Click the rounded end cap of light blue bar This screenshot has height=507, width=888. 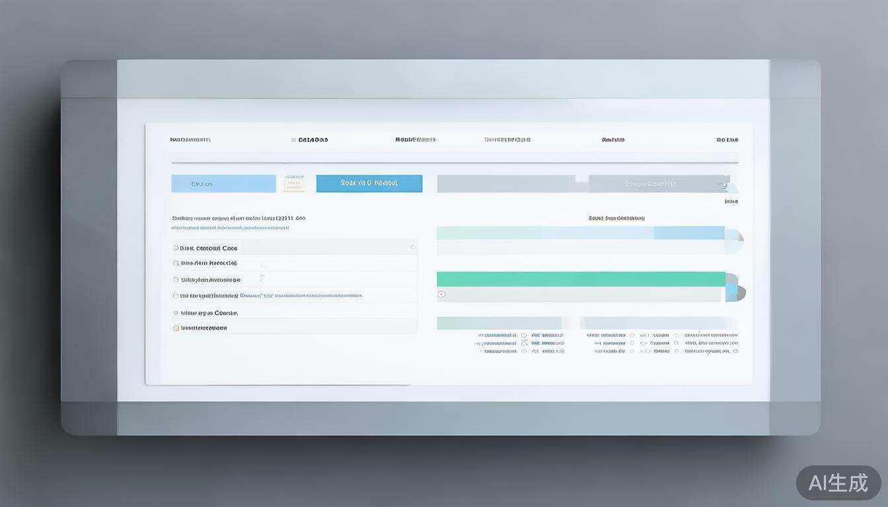pyautogui.click(x=734, y=240)
